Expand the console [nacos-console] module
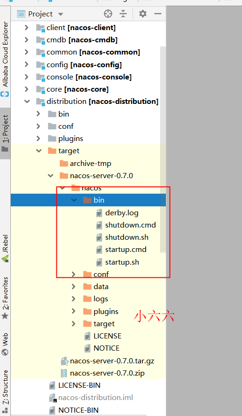Viewport: 242px width, 416px height. pos(26,77)
